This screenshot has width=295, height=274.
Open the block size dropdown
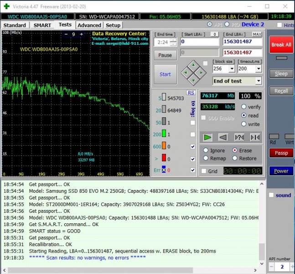[x=232, y=68]
